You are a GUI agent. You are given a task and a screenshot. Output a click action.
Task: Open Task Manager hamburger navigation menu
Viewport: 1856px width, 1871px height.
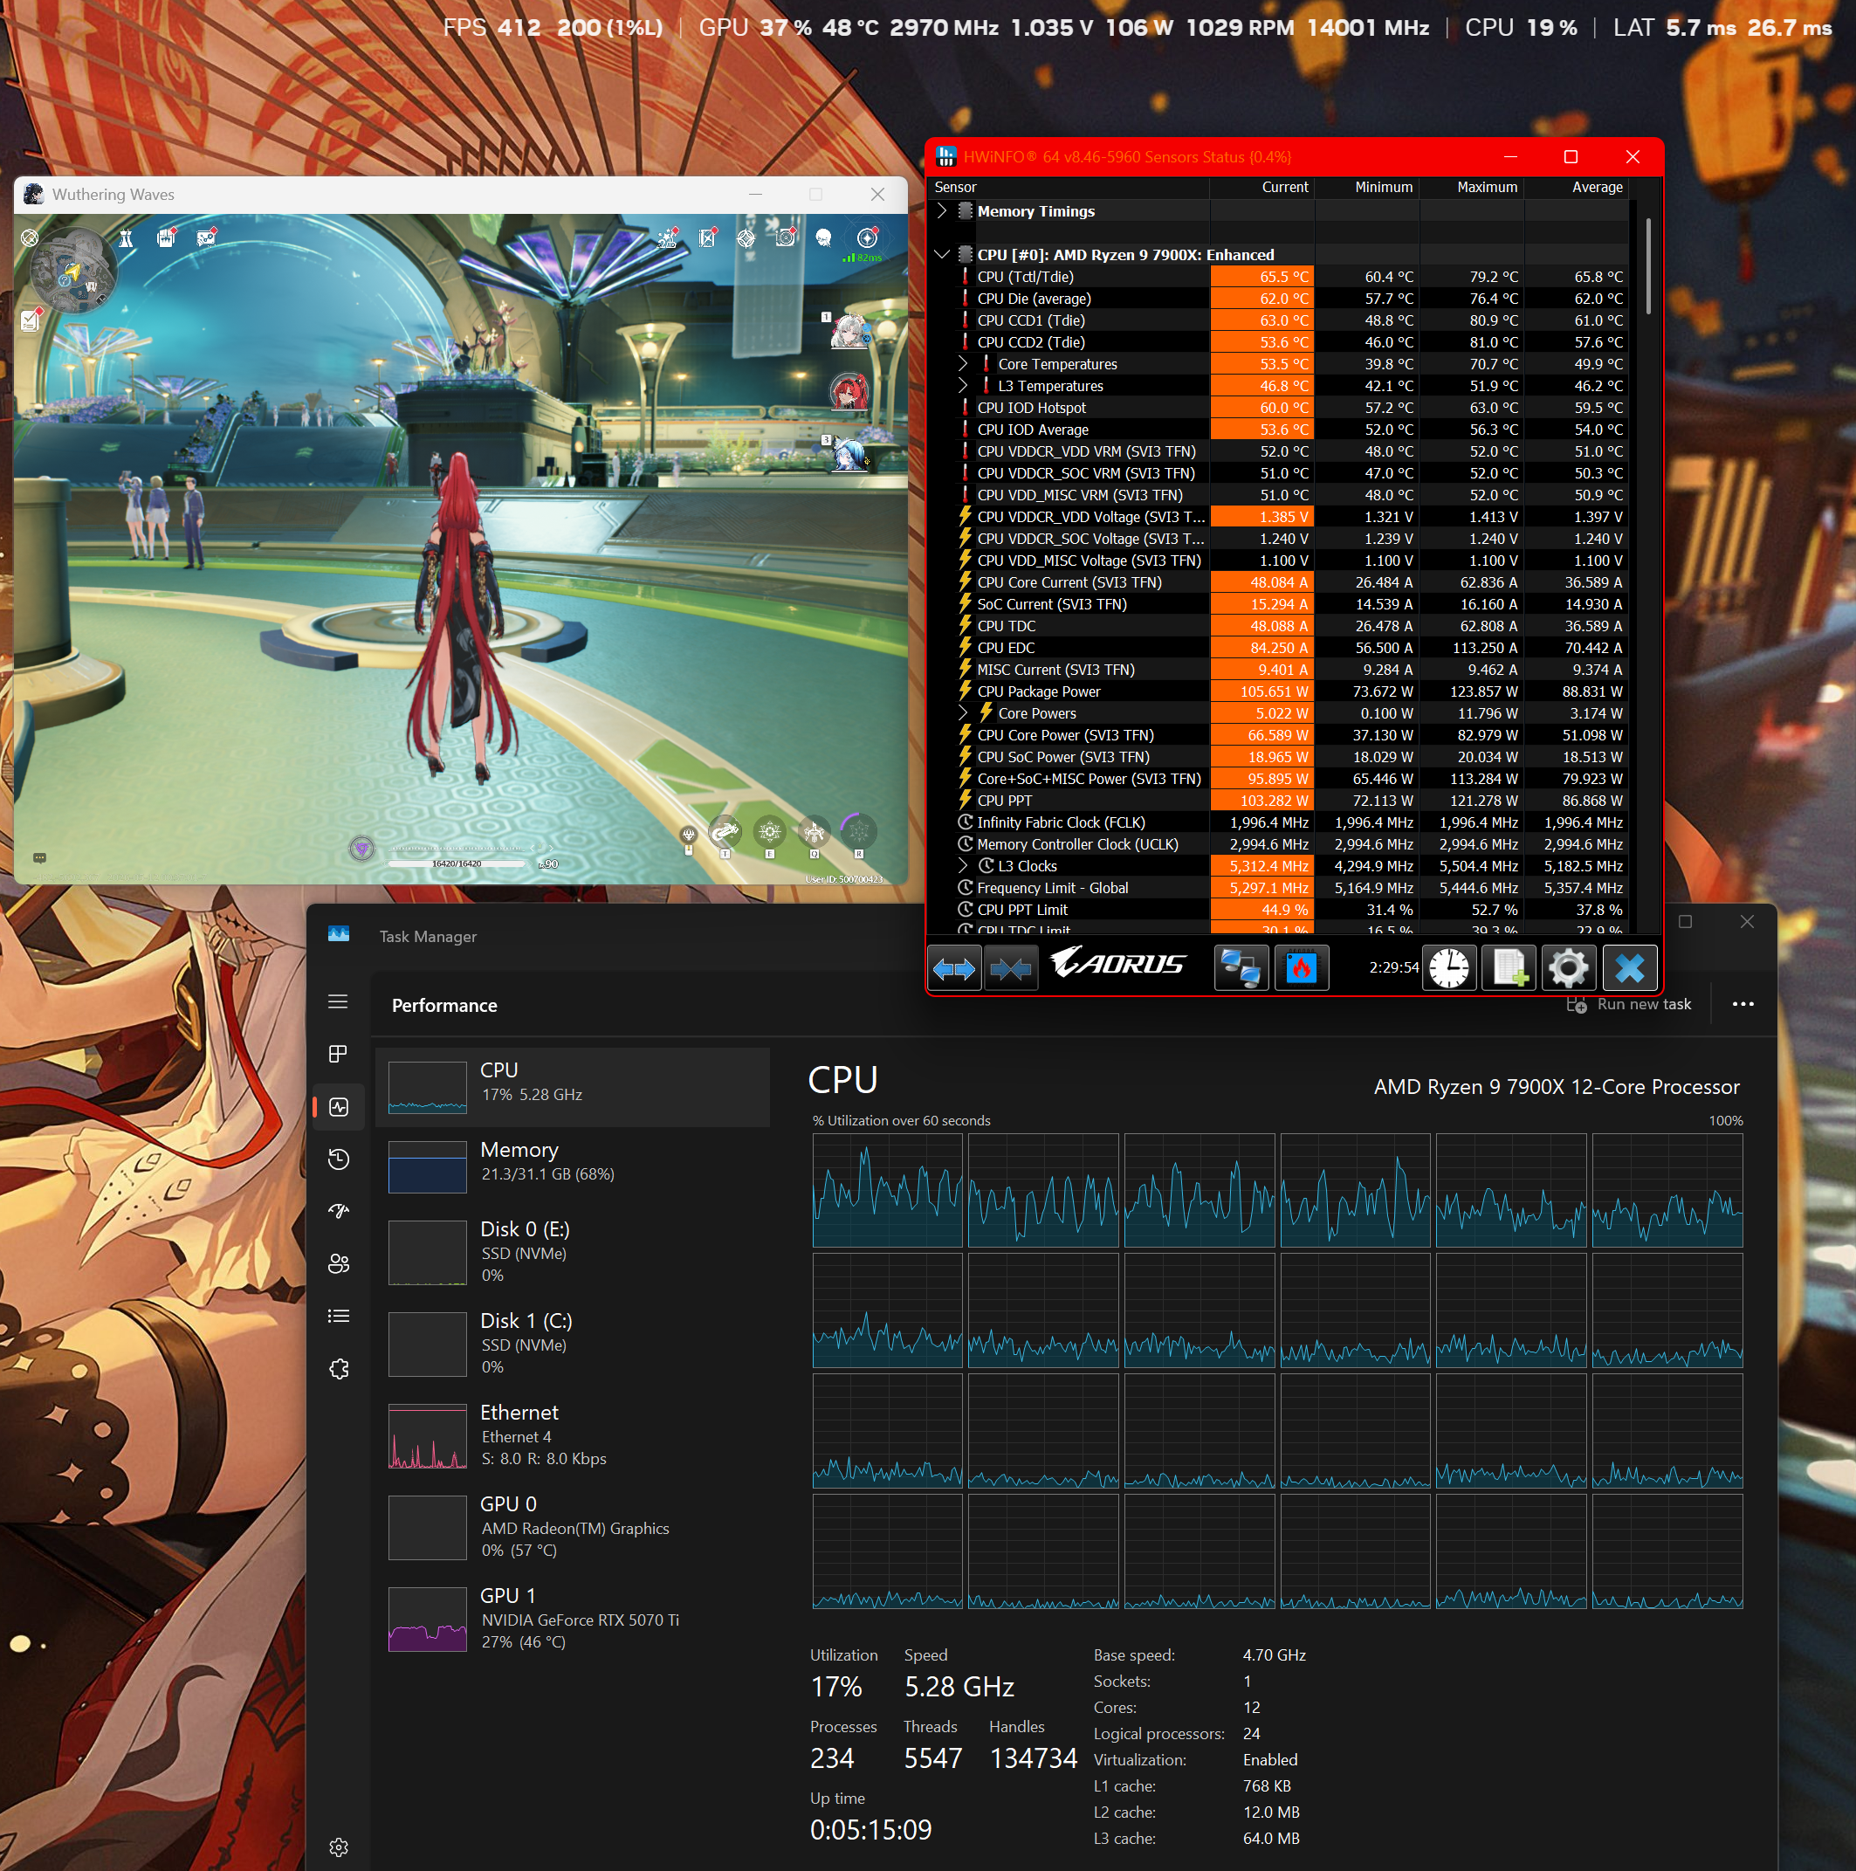(338, 1001)
